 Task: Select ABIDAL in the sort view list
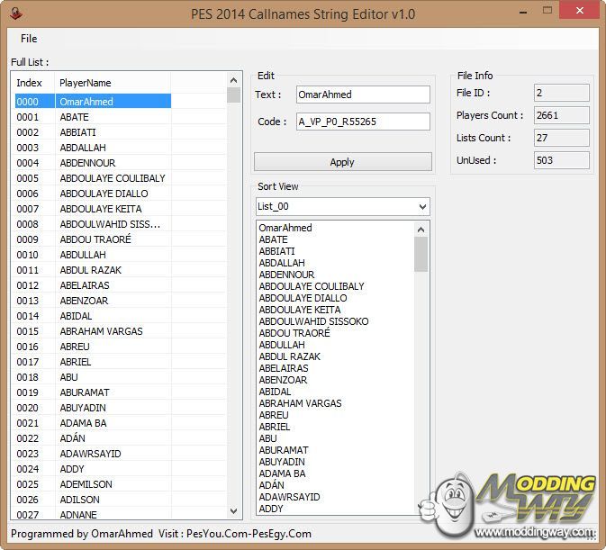point(276,392)
